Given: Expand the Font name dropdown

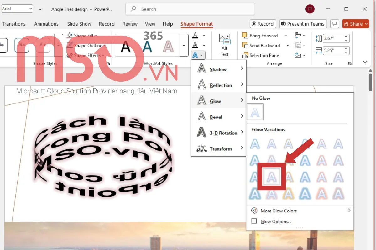Looking at the screenshot, I should click(30, 9).
